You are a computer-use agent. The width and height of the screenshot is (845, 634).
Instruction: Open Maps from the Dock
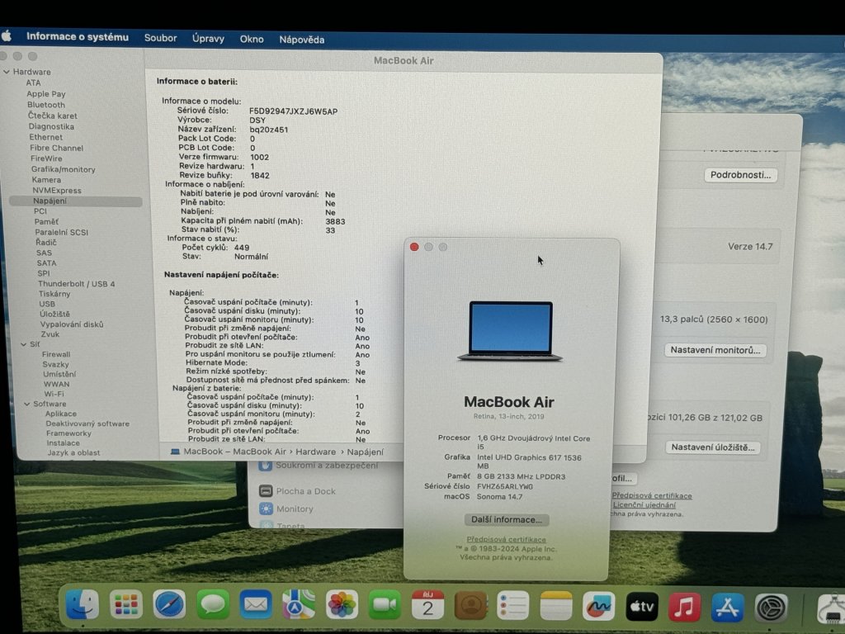click(299, 605)
